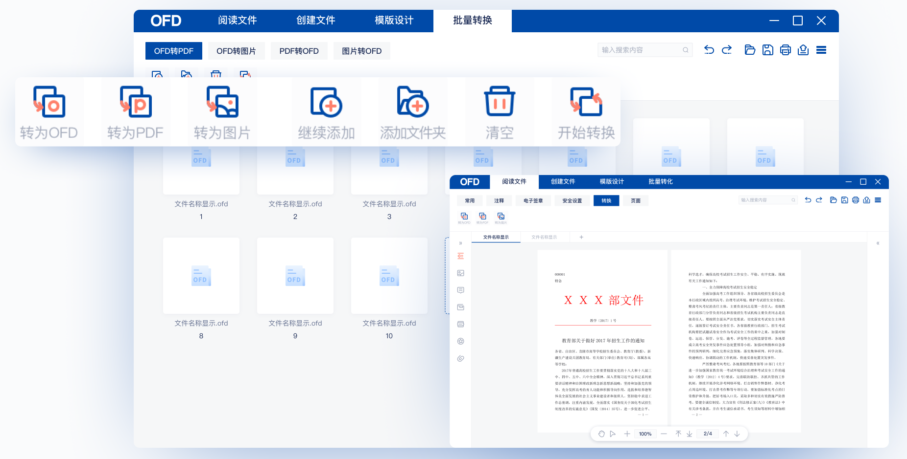Click the open-folder icon in the batch conversion window
907x459 pixels.
750,50
